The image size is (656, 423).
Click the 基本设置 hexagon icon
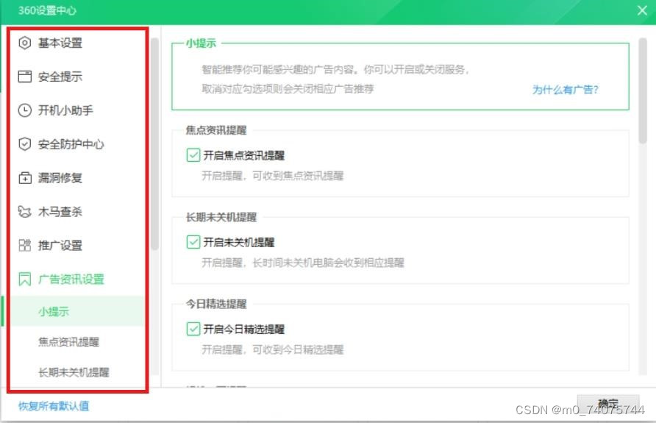coord(25,43)
